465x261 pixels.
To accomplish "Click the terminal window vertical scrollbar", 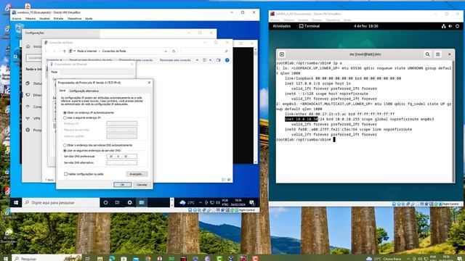I will (x=453, y=121).
